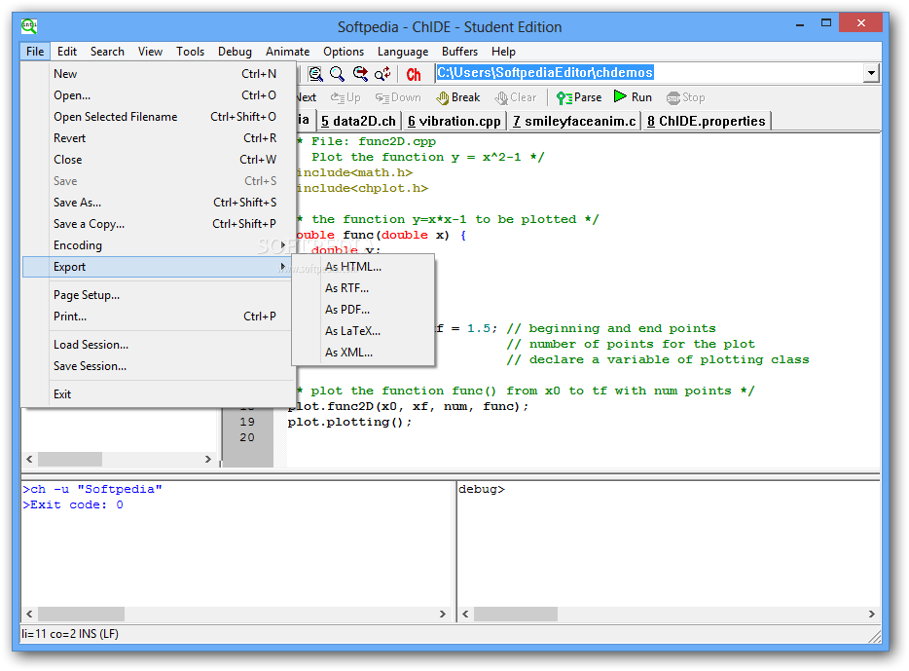This screenshot has width=909, height=671.
Task: Click the ">Exit code: 0" output line
Action: (72, 504)
